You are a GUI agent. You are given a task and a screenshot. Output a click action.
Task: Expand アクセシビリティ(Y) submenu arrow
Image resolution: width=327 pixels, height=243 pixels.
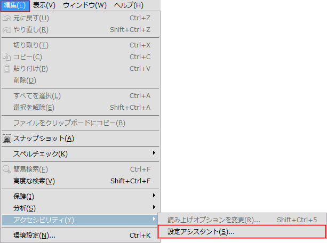point(154,219)
